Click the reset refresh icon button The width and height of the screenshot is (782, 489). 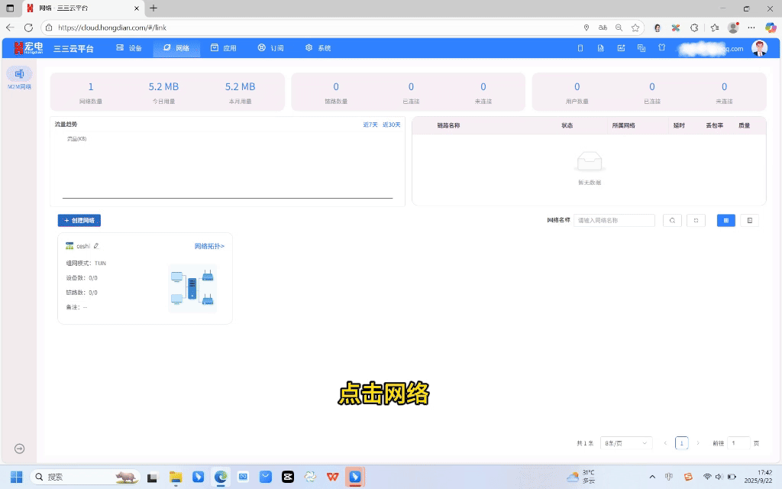click(696, 220)
